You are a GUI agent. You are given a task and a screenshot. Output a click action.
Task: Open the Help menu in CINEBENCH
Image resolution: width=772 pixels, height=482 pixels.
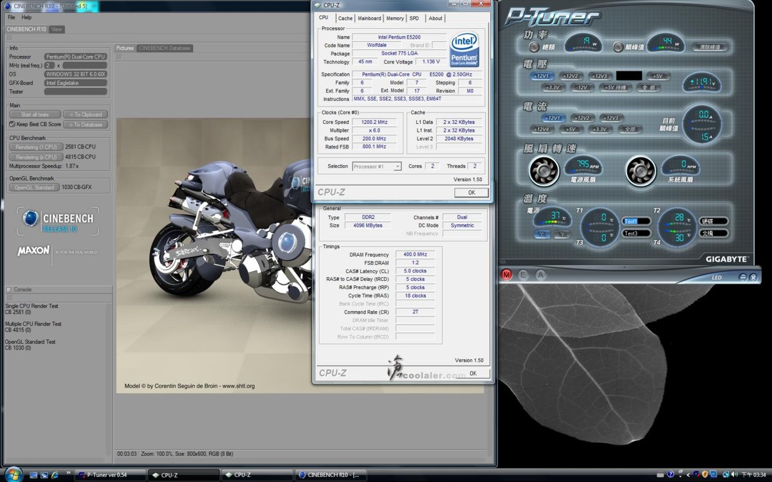click(x=26, y=17)
